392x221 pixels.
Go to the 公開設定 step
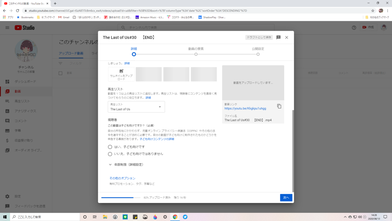[258, 51]
